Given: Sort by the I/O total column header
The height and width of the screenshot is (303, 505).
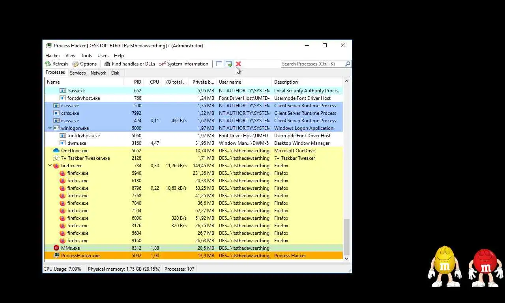Looking at the screenshot, I should (x=175, y=82).
